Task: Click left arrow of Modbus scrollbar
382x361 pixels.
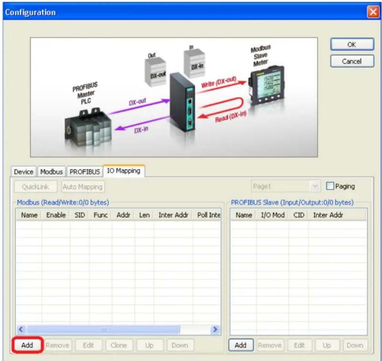Action: pyautogui.click(x=21, y=329)
